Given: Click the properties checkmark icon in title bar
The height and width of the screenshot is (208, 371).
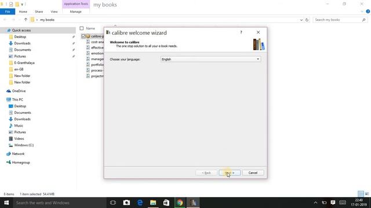Looking at the screenshot, I should [x=11, y=4].
